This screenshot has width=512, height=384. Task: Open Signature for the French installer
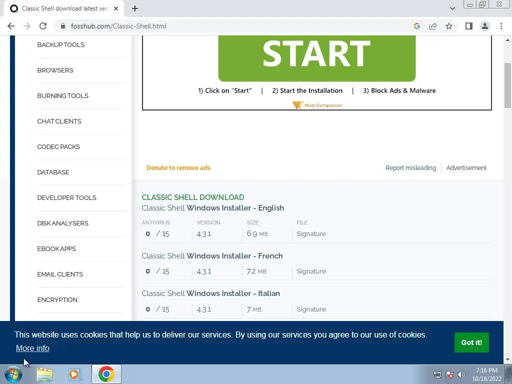(x=311, y=271)
